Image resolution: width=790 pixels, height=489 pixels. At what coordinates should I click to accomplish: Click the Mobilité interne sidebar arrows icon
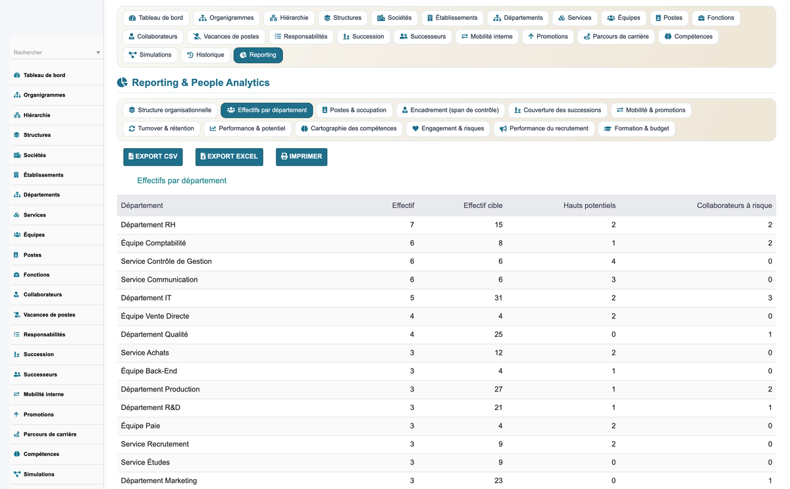(x=16, y=394)
